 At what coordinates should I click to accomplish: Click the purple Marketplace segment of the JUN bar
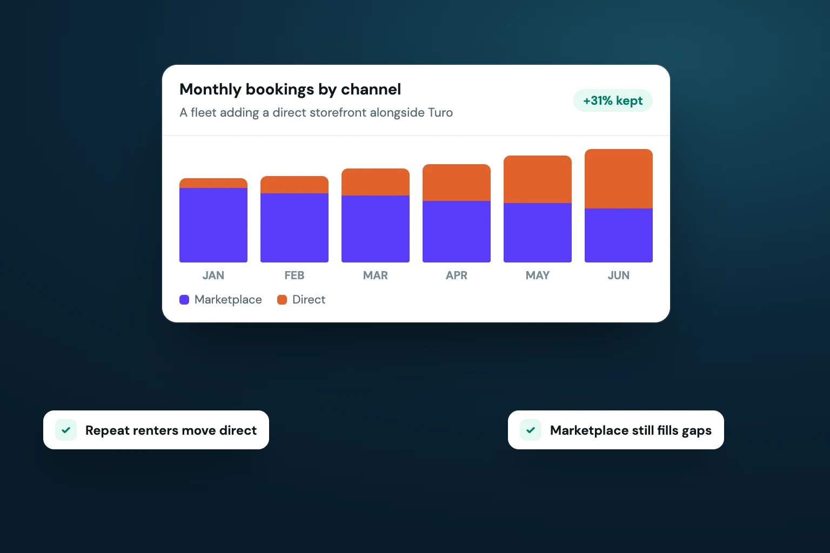coord(619,235)
